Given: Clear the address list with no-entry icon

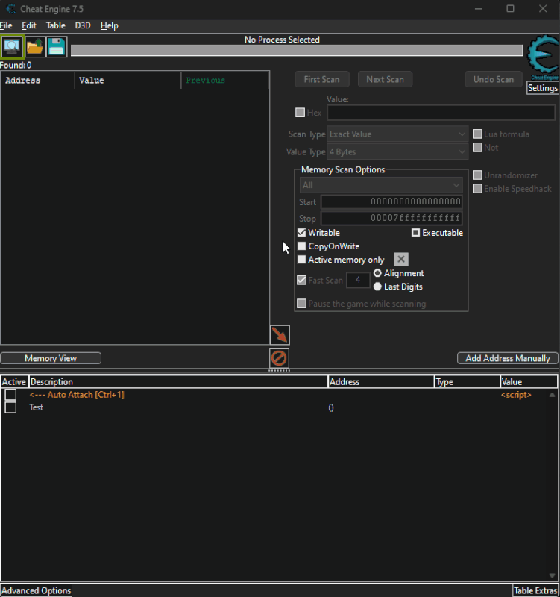Looking at the screenshot, I should click(279, 358).
